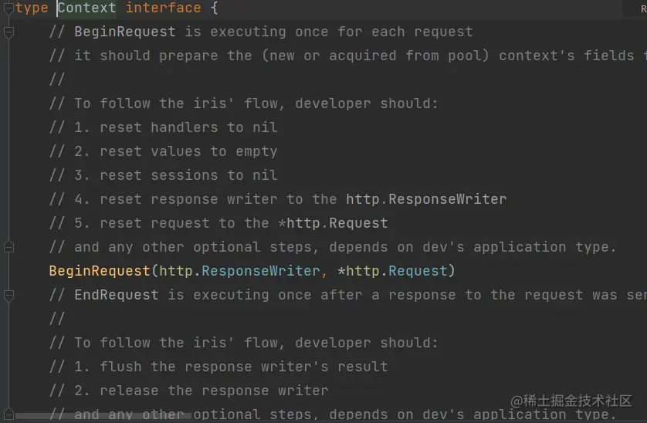647x423 pixels.
Task: Click the BeginRequest method declaration name
Action: click(100, 271)
